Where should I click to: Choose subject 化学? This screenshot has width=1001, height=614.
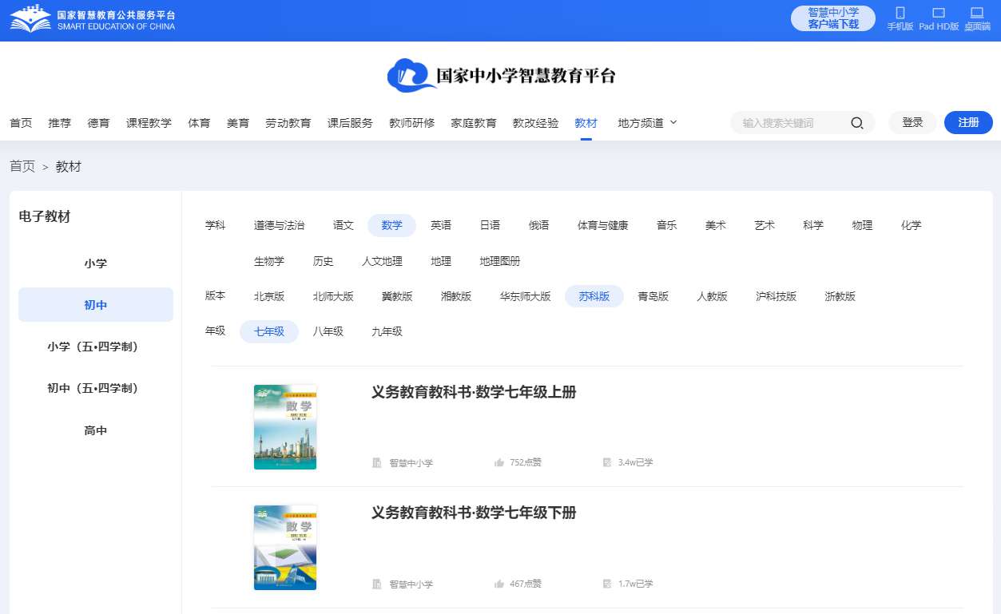(x=911, y=226)
